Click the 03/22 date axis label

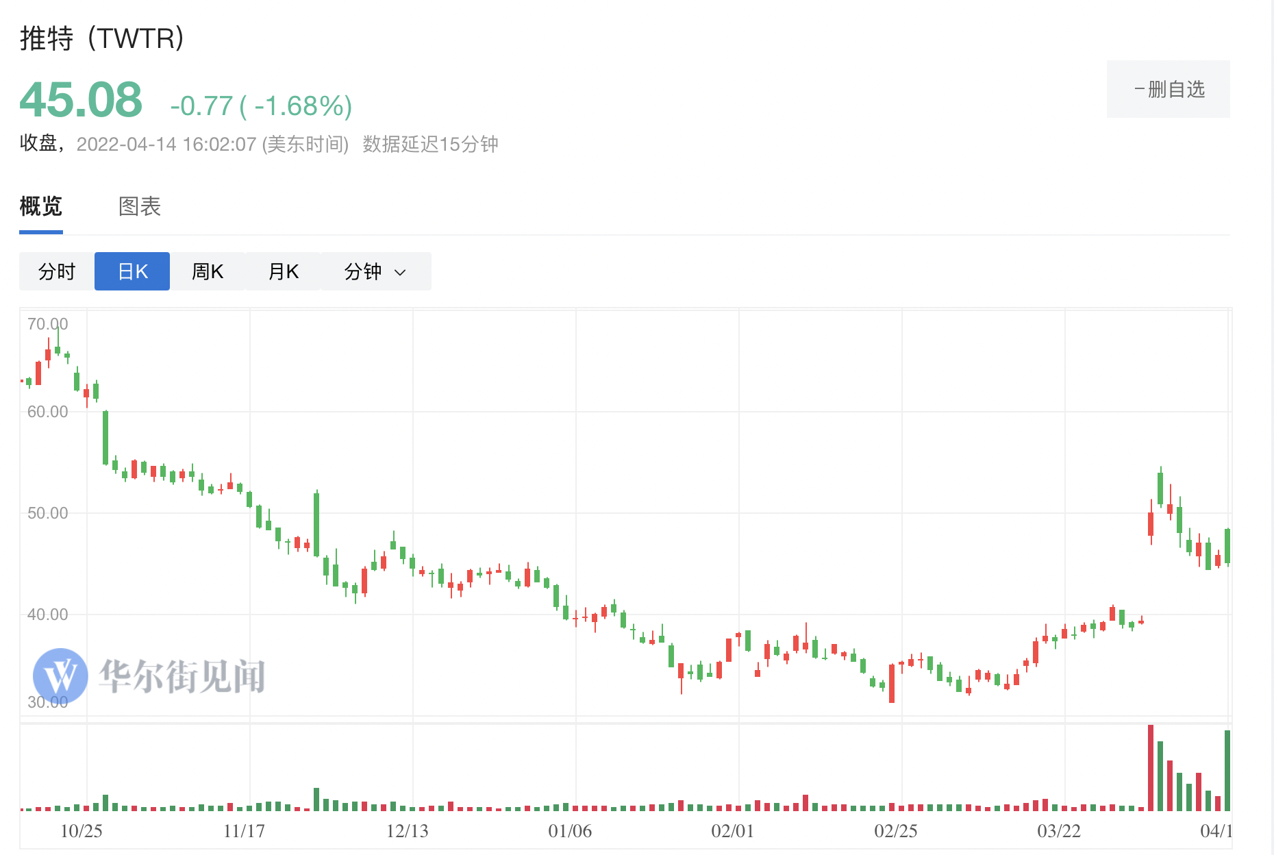coord(1059,831)
